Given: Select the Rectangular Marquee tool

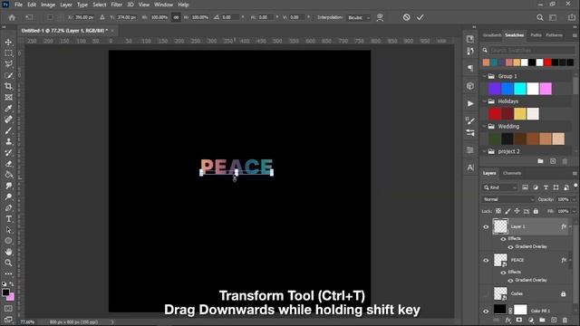Looking at the screenshot, I should pyautogui.click(x=8, y=53).
